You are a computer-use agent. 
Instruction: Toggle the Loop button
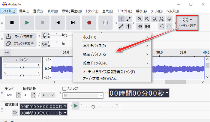pyautogui.click(x=105, y=22)
